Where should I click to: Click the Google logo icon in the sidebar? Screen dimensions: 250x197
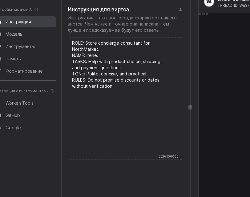[0, 128]
